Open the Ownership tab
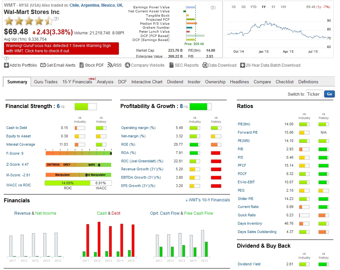This screenshot has height=270, width=340. pyautogui.click(x=215, y=82)
